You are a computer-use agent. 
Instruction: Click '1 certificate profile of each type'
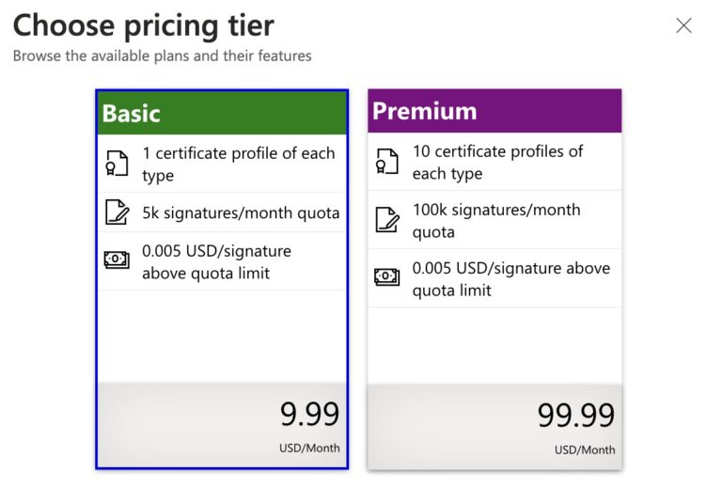click(x=238, y=164)
